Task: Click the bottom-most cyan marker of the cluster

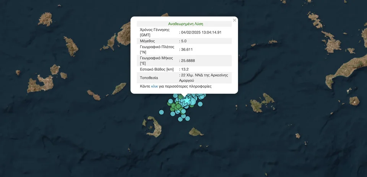Action: (x=180, y=119)
